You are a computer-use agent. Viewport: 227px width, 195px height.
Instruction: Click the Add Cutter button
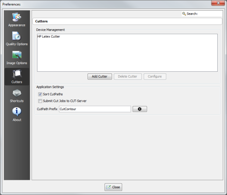[100, 76]
